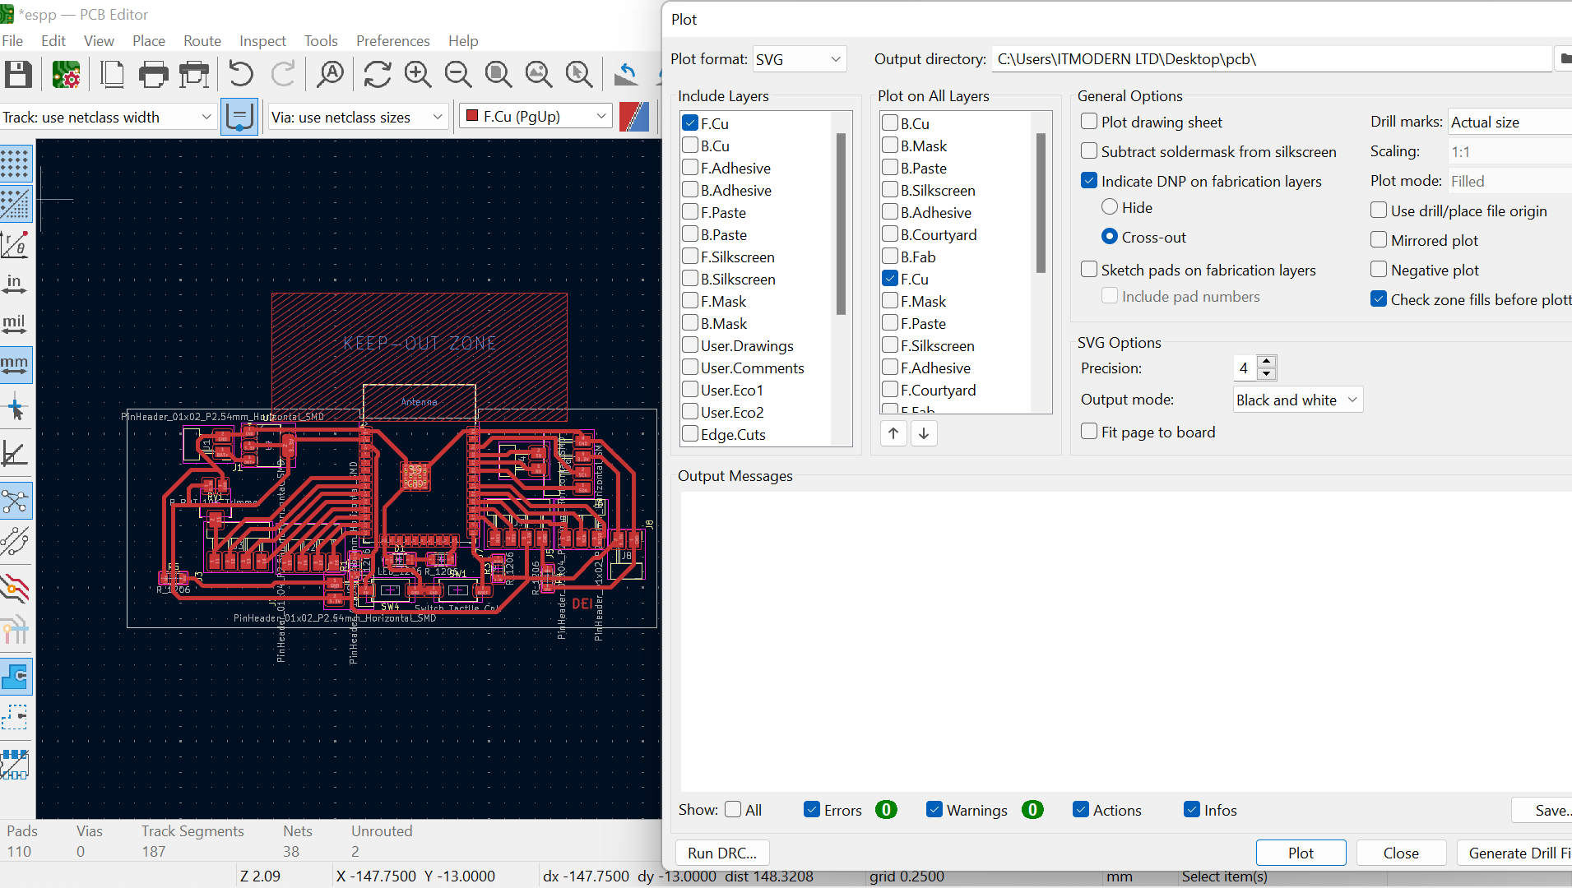The width and height of the screenshot is (1572, 888).
Task: Click the layer pair color icon
Action: click(633, 117)
